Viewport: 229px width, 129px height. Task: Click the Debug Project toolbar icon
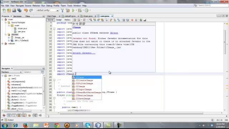click(80, 10)
